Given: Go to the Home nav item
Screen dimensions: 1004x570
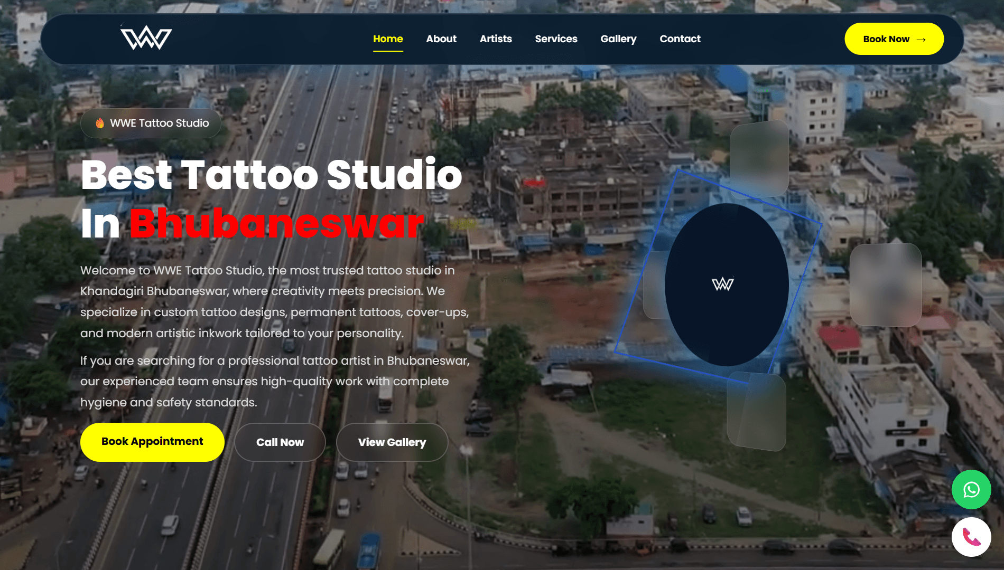Looking at the screenshot, I should 388,39.
